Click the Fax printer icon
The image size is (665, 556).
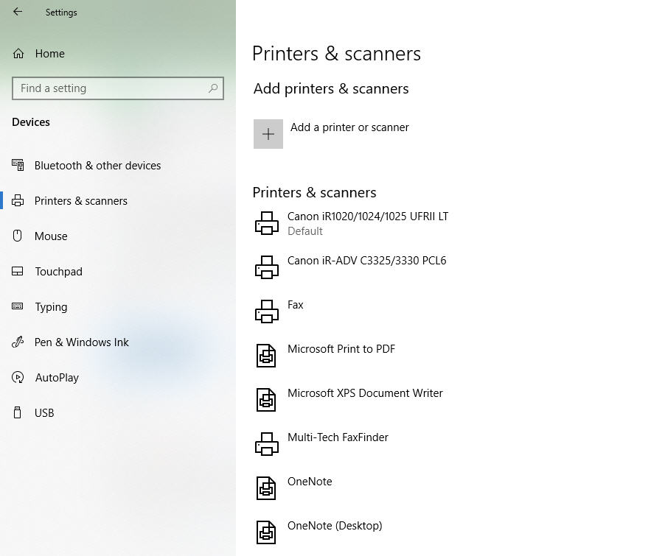point(267,312)
